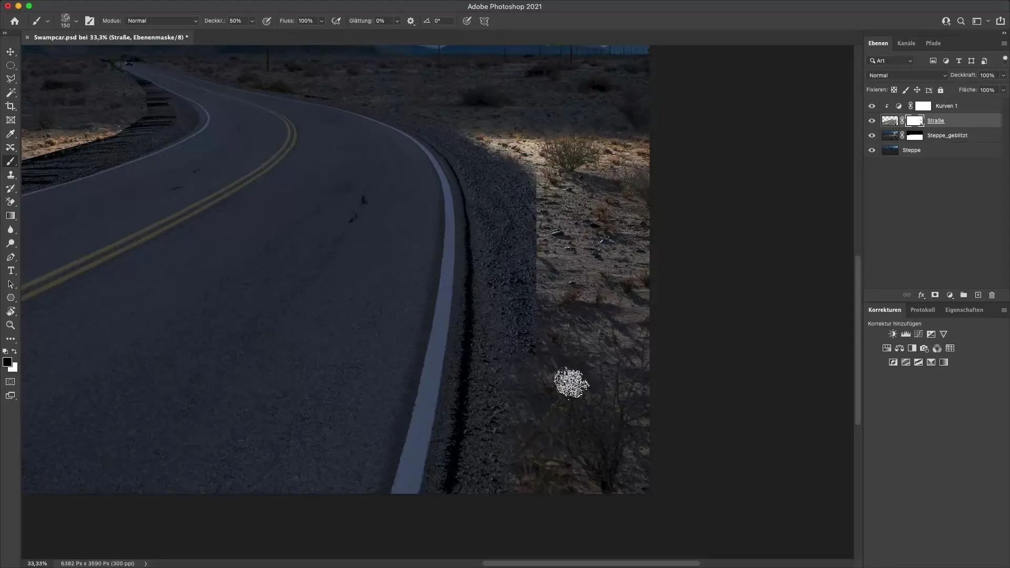
Task: Open the Protokoll tab
Action: click(x=923, y=310)
